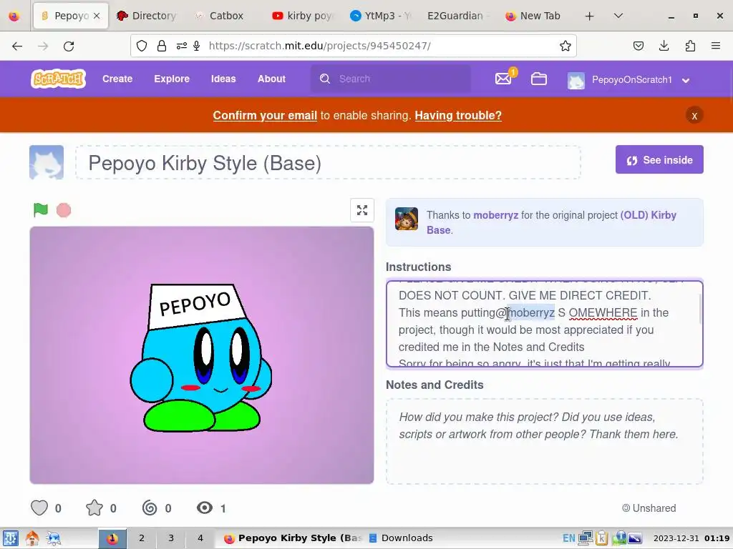
Task: Click the home folder taskbar icon
Action: click(32, 538)
